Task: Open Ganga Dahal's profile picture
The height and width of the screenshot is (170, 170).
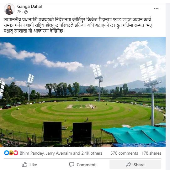Action: pyautogui.click(x=9, y=9)
